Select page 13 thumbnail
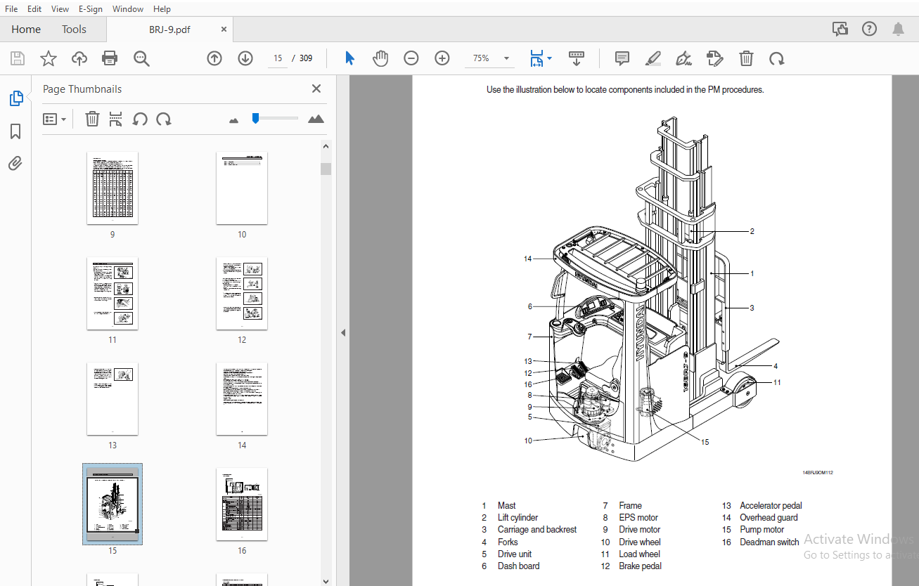Image resolution: width=919 pixels, height=586 pixels. pos(113,398)
